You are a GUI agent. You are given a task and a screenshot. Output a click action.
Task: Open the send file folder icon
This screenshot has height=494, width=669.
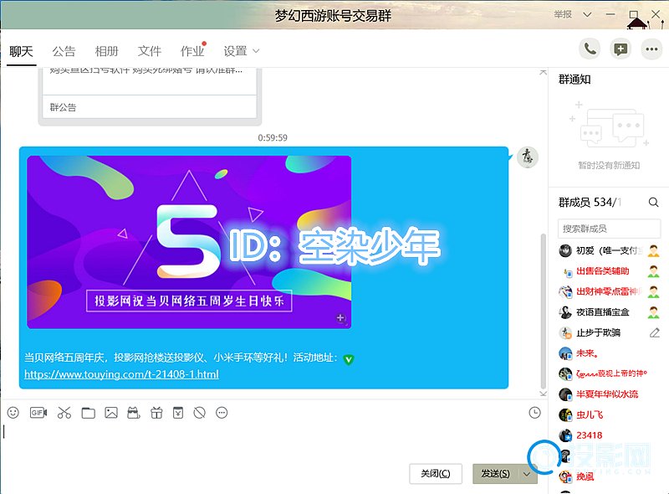(x=89, y=413)
